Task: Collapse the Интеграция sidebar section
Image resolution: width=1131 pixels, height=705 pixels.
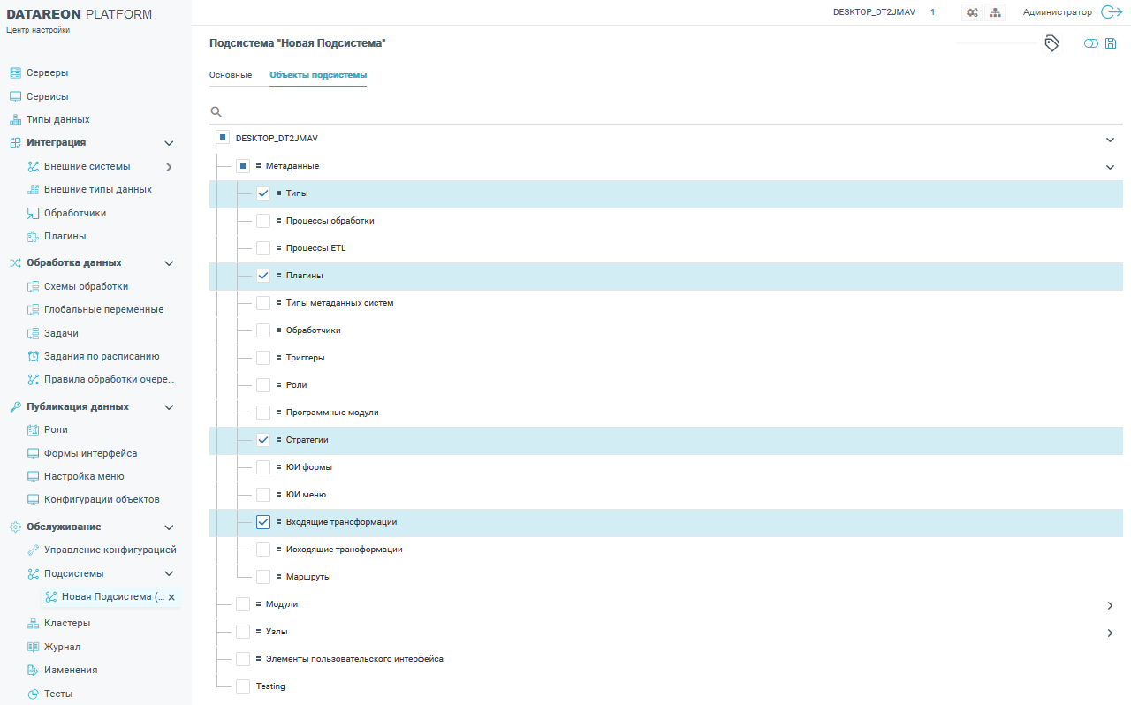Action: [x=169, y=143]
